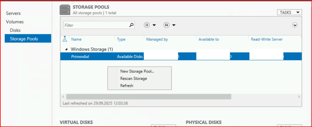Sort pools by the Name column

coord(76,39)
